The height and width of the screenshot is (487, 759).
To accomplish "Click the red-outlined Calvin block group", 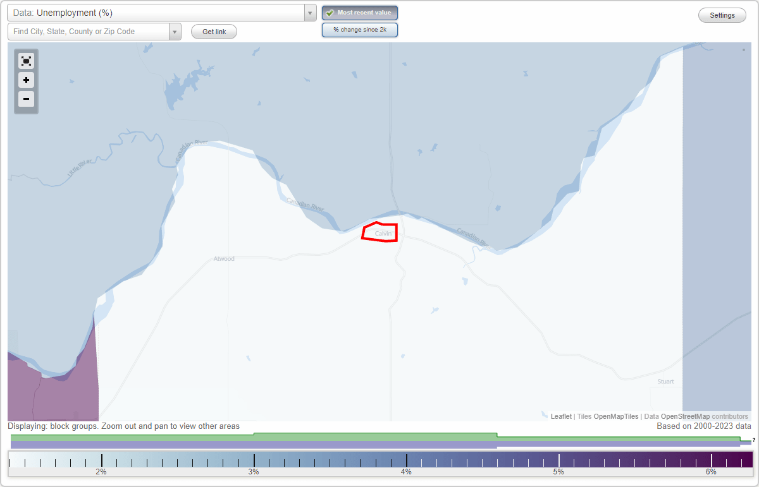I will click(379, 232).
